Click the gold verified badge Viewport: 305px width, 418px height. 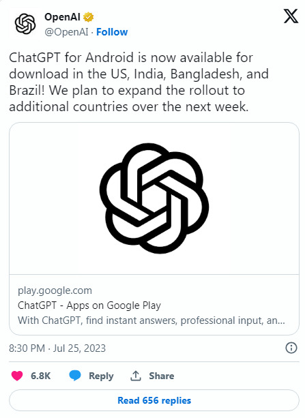coord(88,17)
